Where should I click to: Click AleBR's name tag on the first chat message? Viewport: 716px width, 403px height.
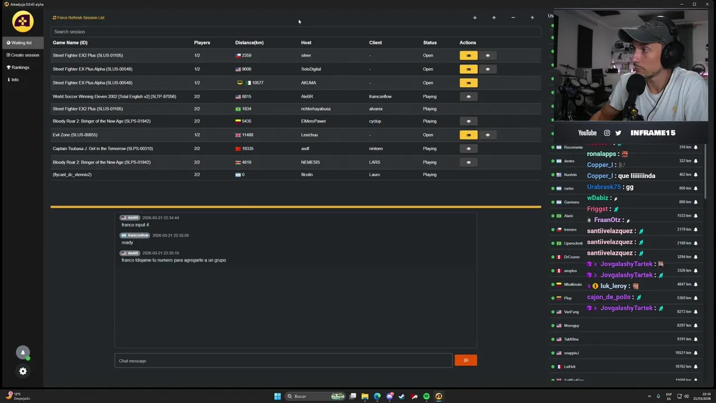pos(130,218)
